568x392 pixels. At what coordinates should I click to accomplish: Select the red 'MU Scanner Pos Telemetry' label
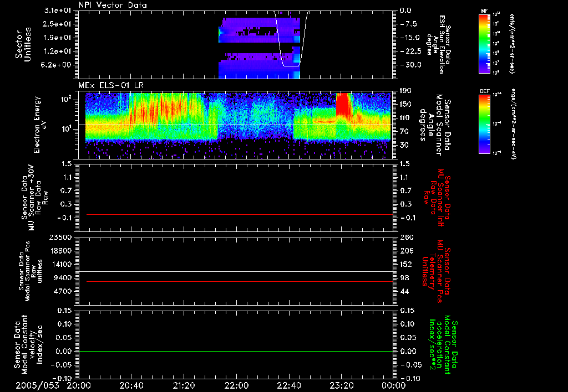[437, 271]
